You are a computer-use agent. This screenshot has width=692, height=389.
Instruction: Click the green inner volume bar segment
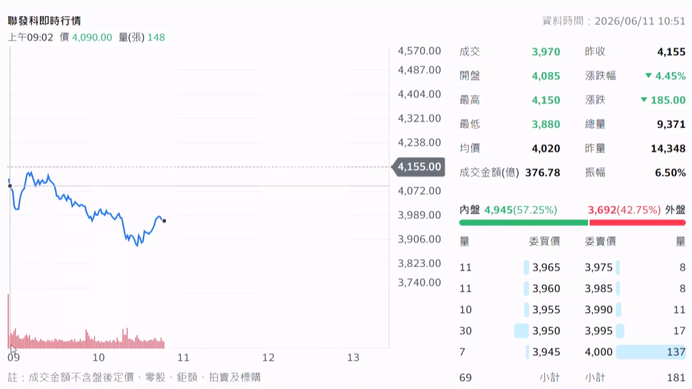523,223
